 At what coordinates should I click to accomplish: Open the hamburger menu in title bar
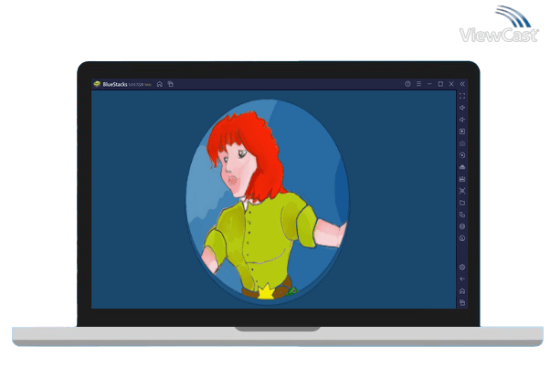click(418, 84)
